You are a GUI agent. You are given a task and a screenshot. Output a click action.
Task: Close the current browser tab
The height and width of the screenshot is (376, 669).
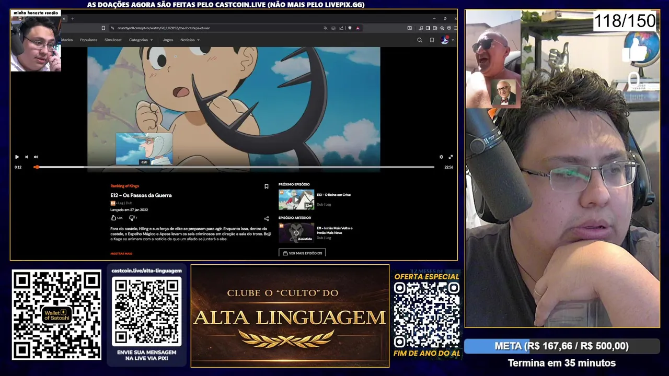pyautogui.click(x=64, y=18)
